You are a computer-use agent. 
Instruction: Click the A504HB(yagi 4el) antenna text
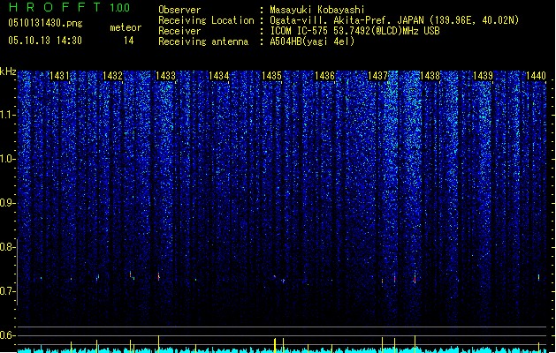point(312,41)
